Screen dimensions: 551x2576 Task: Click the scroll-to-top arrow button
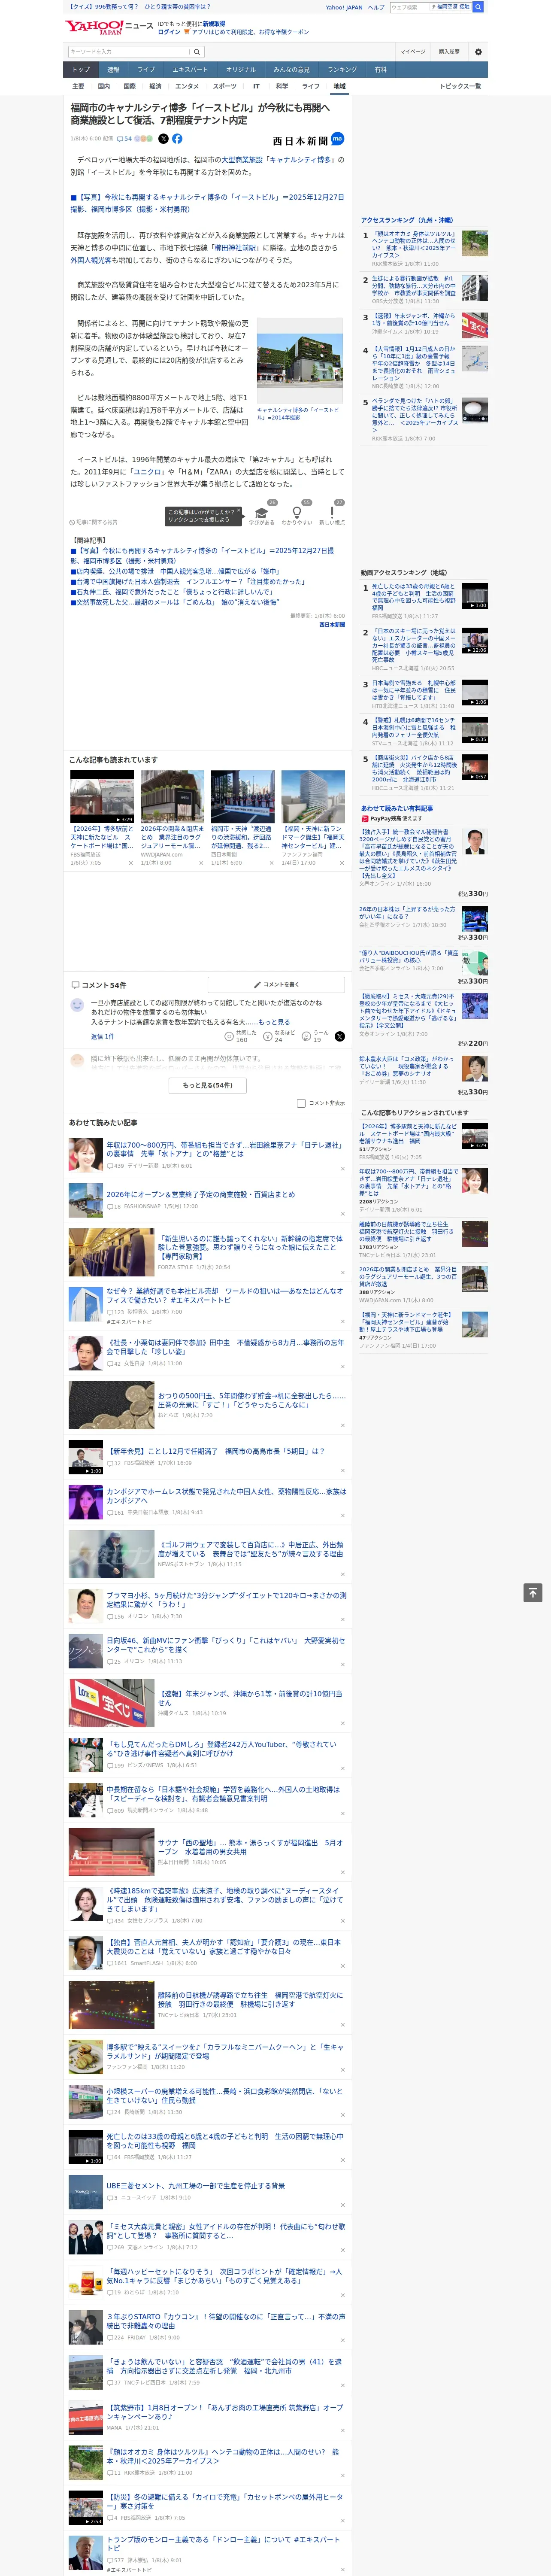click(x=533, y=1593)
